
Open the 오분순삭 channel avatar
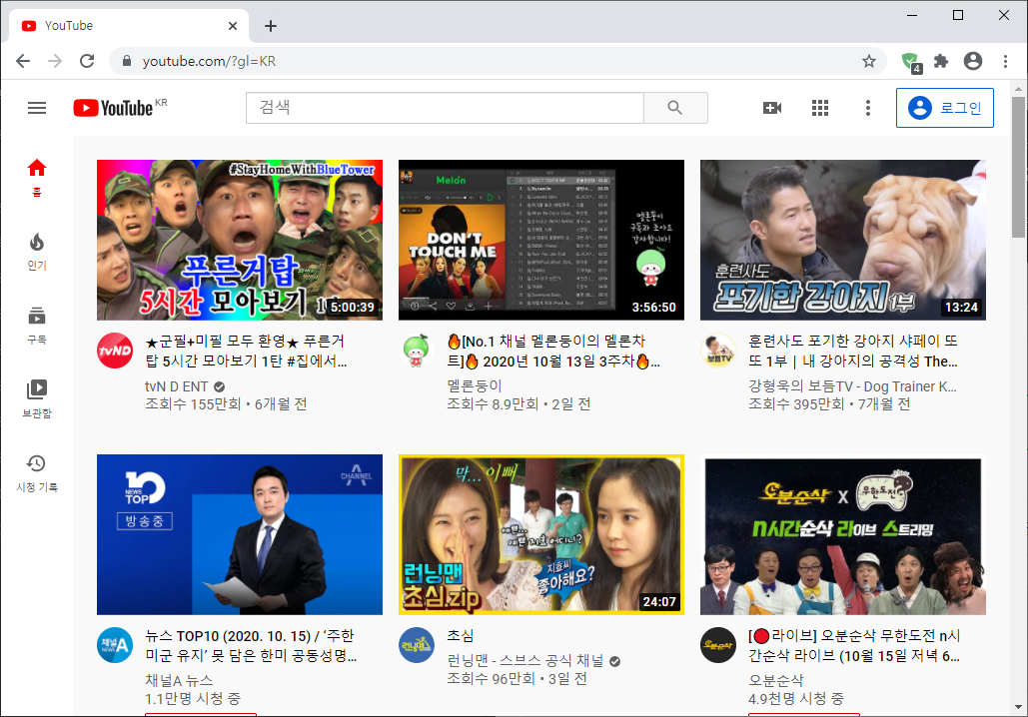point(718,645)
